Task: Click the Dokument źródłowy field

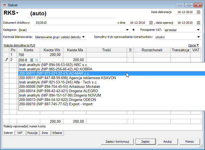Action: point(74,23)
